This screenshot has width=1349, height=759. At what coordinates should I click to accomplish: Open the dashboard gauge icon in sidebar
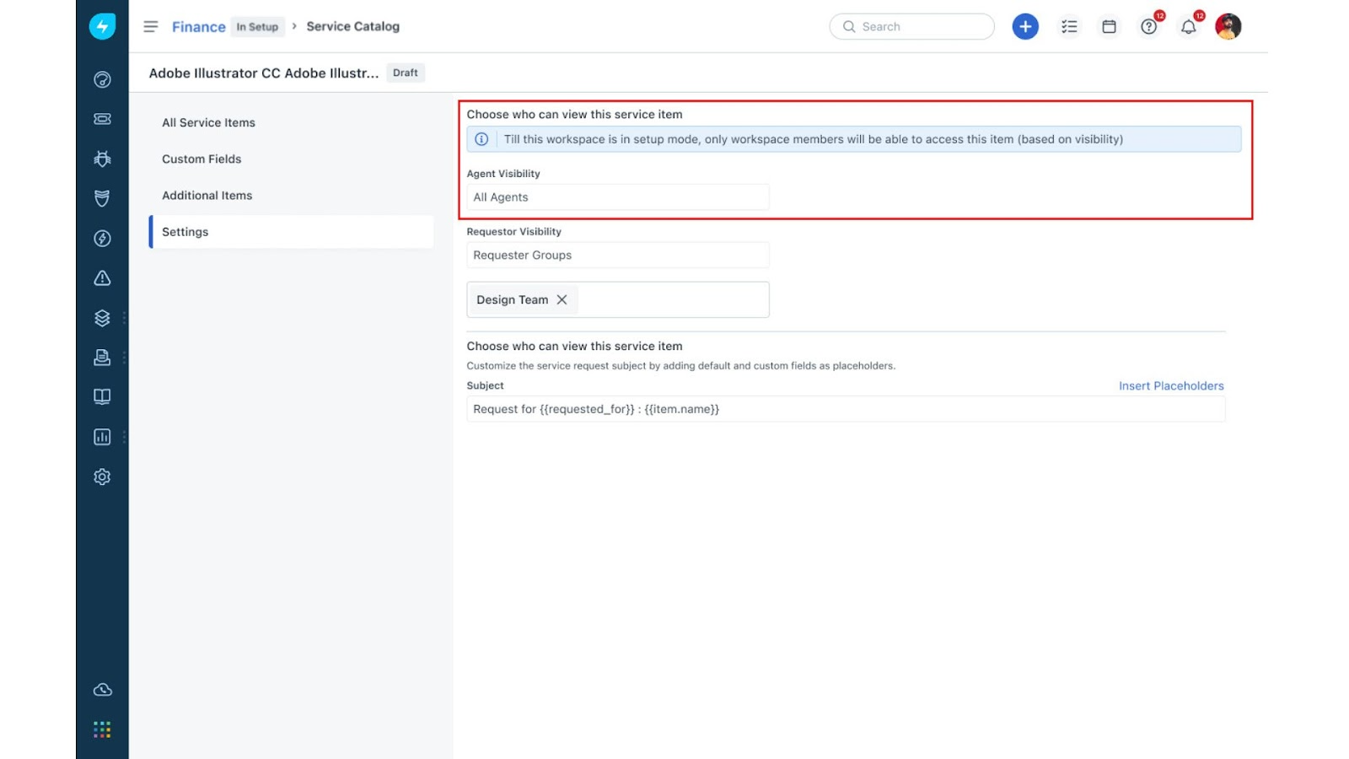pyautogui.click(x=102, y=79)
